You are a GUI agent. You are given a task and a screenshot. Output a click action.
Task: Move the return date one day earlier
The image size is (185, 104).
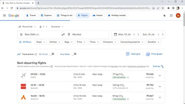tap(159, 35)
